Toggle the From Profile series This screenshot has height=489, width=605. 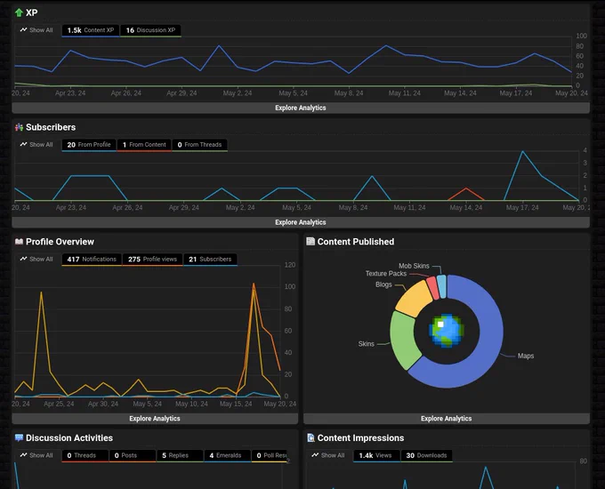tap(89, 145)
